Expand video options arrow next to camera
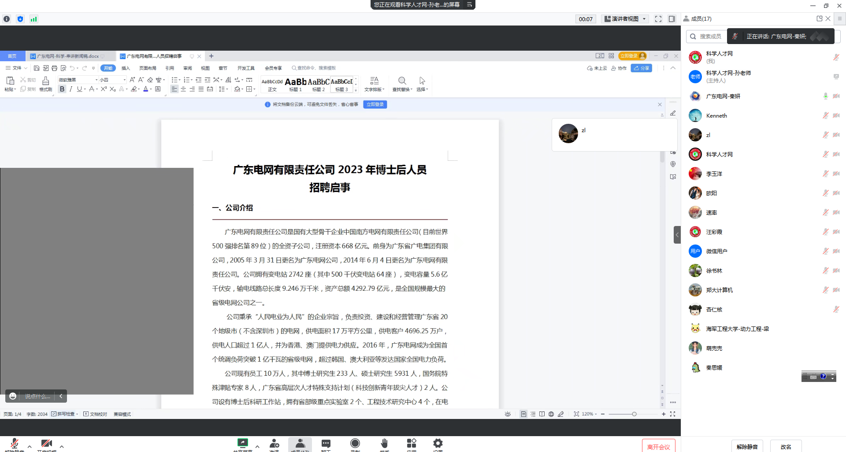The width and height of the screenshot is (846, 452). point(62,447)
